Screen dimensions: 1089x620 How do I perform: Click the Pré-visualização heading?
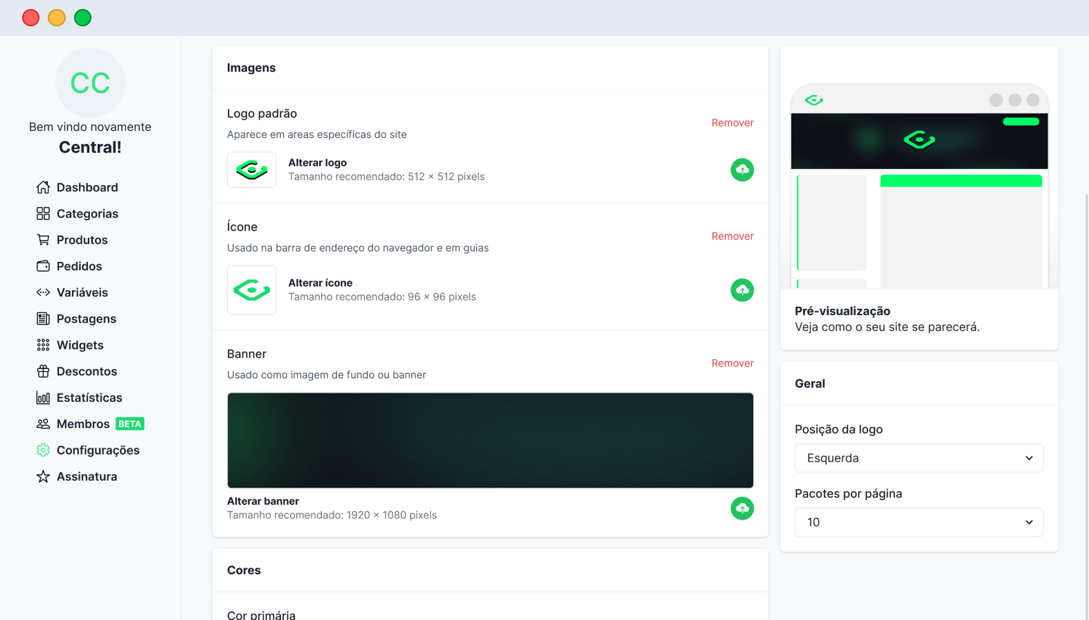tap(843, 311)
